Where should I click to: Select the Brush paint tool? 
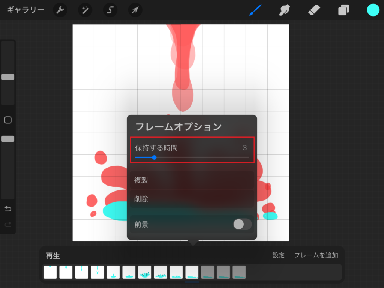pos(255,10)
